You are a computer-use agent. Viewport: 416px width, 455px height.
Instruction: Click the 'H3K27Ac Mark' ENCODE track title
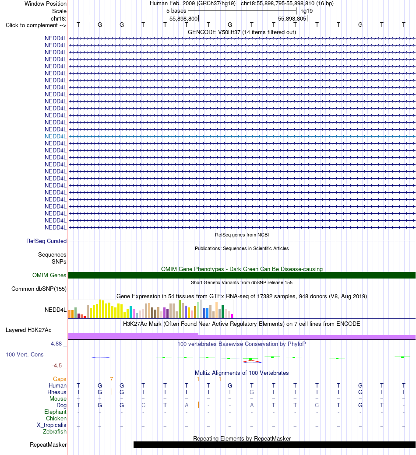point(242,324)
